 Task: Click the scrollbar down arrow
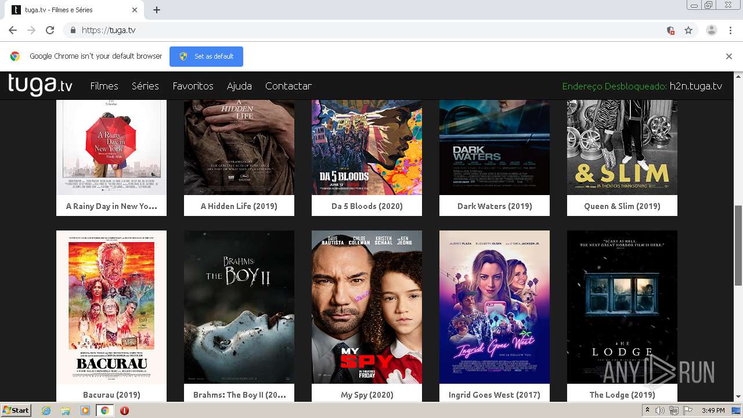coord(738,397)
